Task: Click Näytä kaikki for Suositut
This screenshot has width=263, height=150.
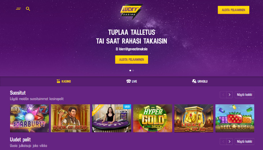Action: click(x=244, y=95)
